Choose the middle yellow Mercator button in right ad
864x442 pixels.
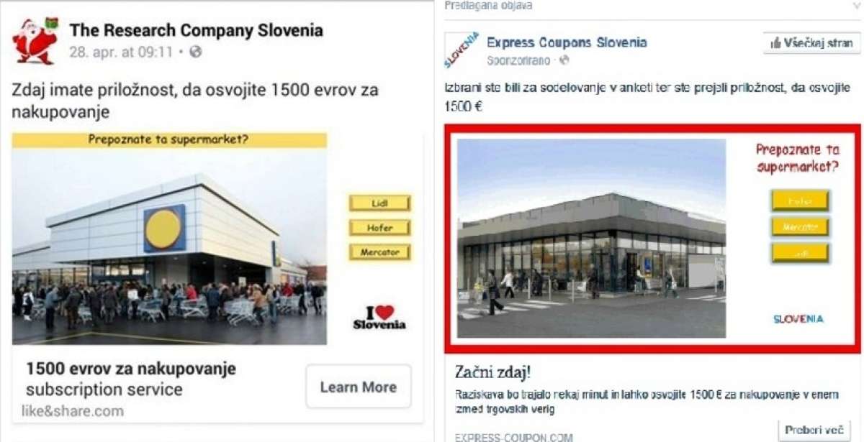click(x=800, y=227)
